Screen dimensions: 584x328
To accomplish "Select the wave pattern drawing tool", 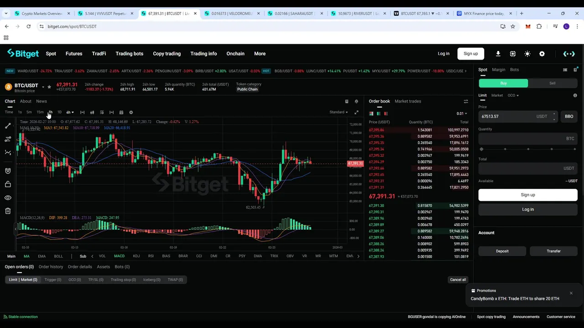I will [8, 153].
